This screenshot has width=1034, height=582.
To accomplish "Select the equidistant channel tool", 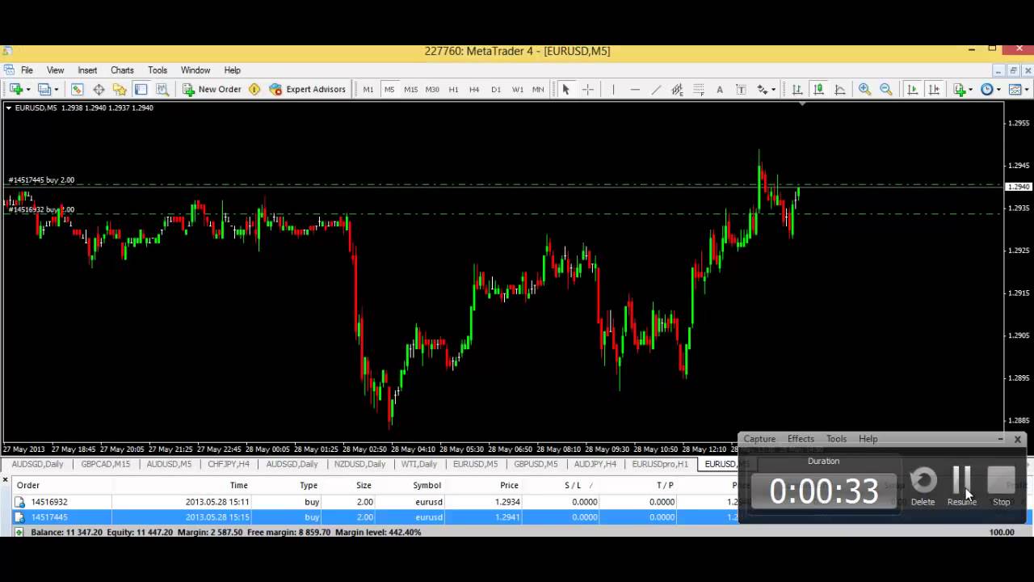I will click(677, 89).
